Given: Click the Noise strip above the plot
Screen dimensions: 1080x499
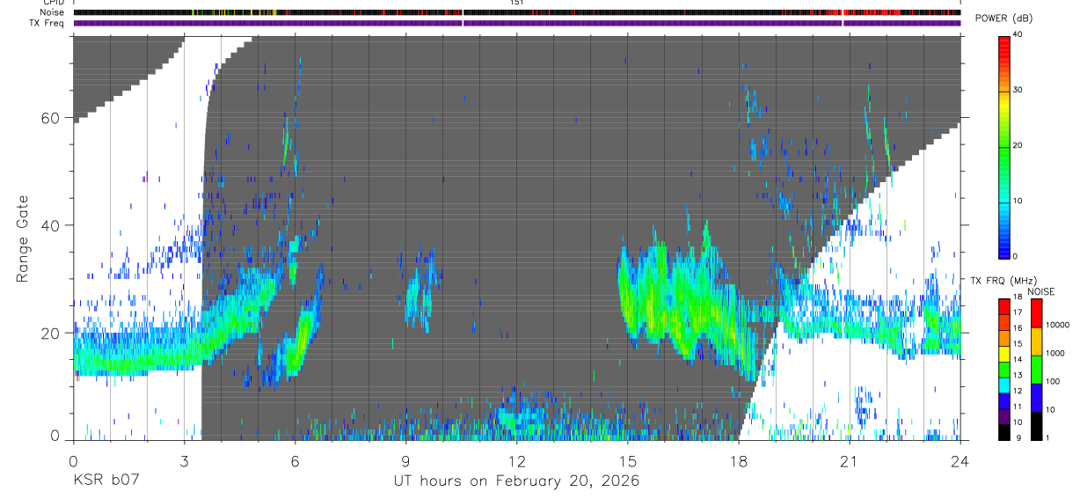Looking at the screenshot, I should tap(516, 12).
